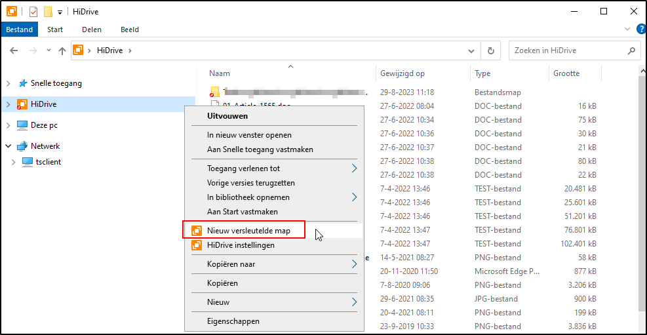Viewport: 647px width, 335px height.
Task: Click the HiDrive instellingen menu icon
Action: [197, 245]
